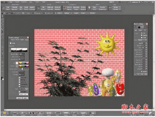The height and width of the screenshot is (117, 155).
Task: Toggle the Opacity checkbox in Brush settings
Action: tap(142, 35)
